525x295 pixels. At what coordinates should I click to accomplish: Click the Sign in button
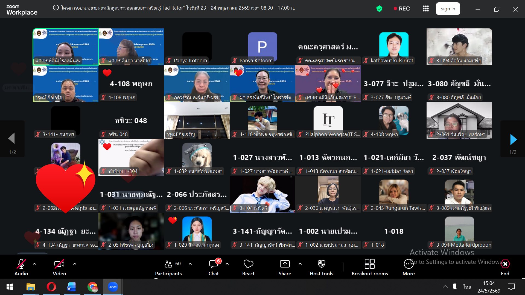click(x=448, y=9)
